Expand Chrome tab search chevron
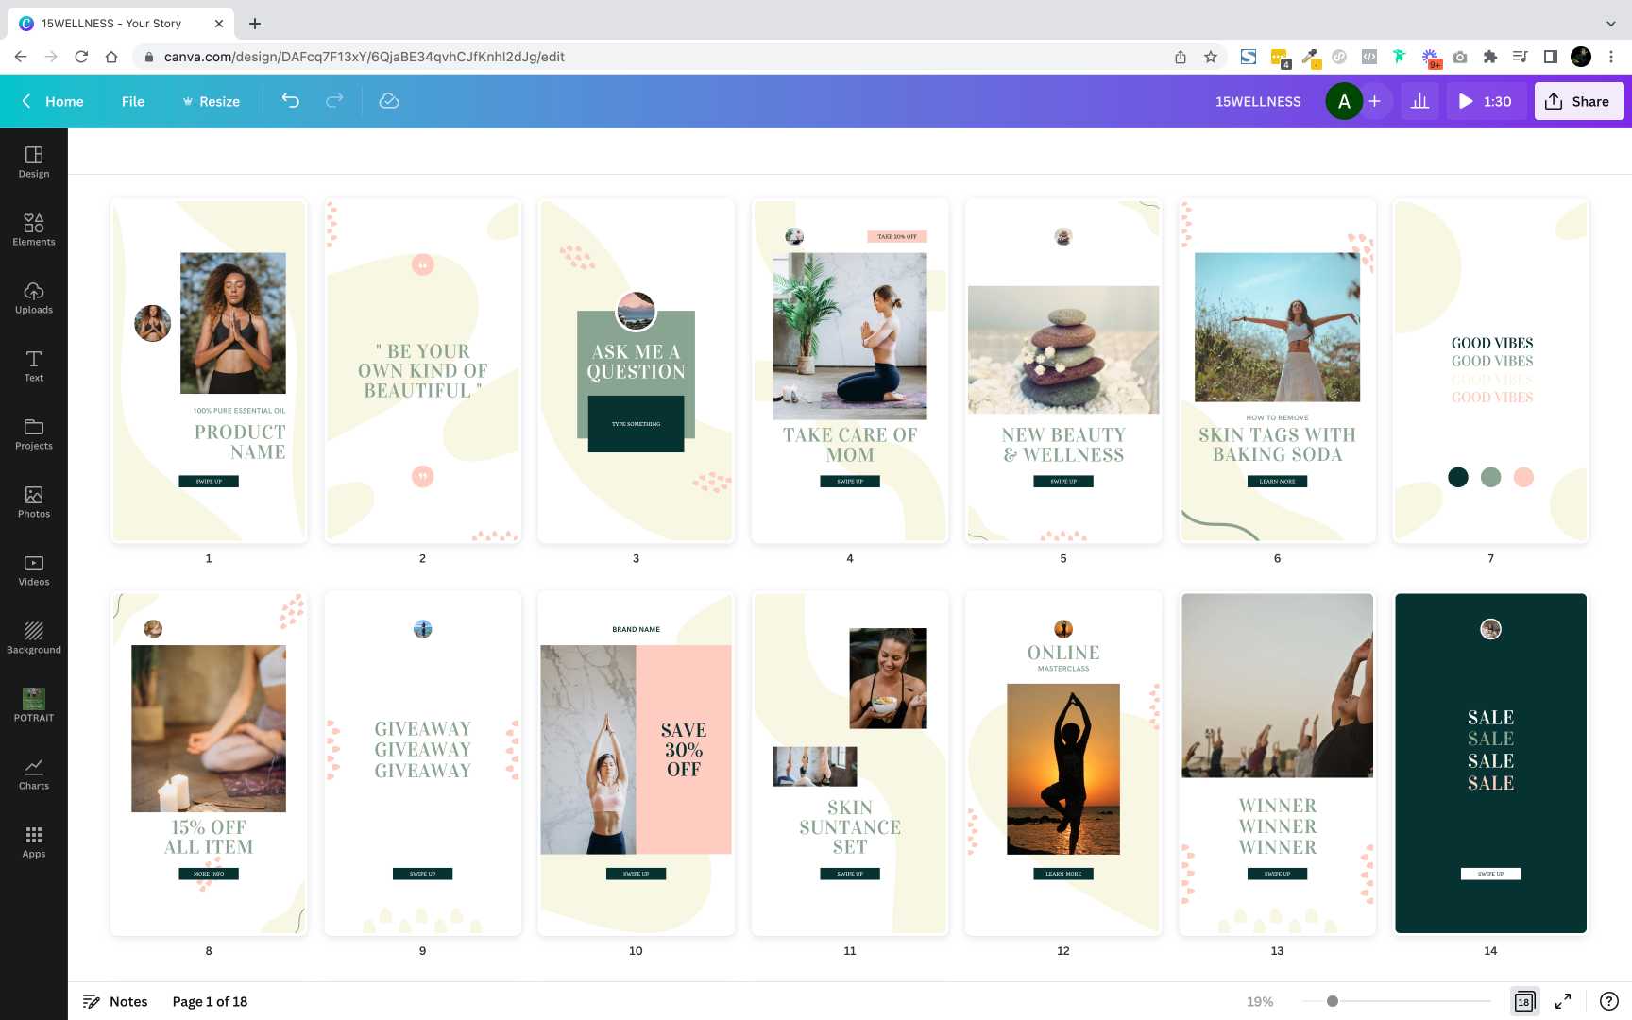 click(1610, 24)
